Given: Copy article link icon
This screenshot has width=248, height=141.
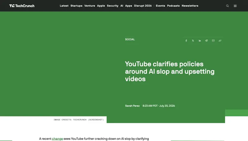Looking at the screenshot, I should [x=220, y=41].
